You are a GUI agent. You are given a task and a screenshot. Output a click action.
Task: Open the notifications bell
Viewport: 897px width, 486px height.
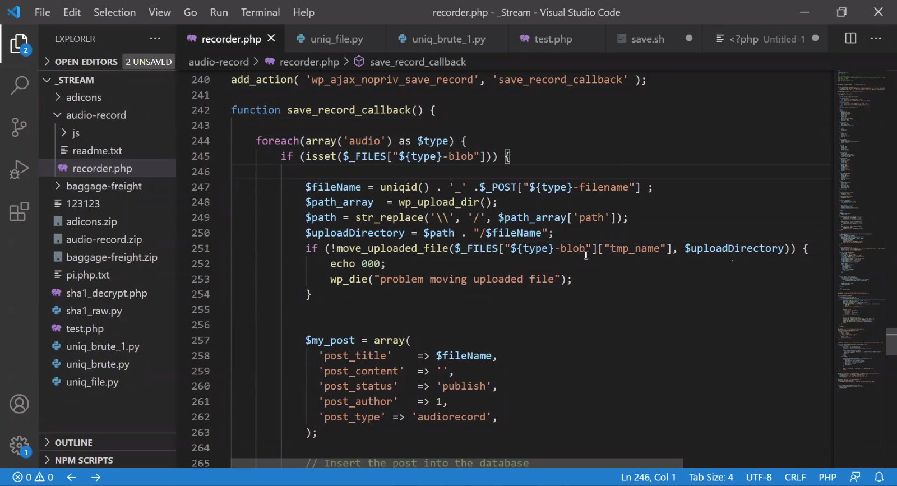tap(879, 477)
